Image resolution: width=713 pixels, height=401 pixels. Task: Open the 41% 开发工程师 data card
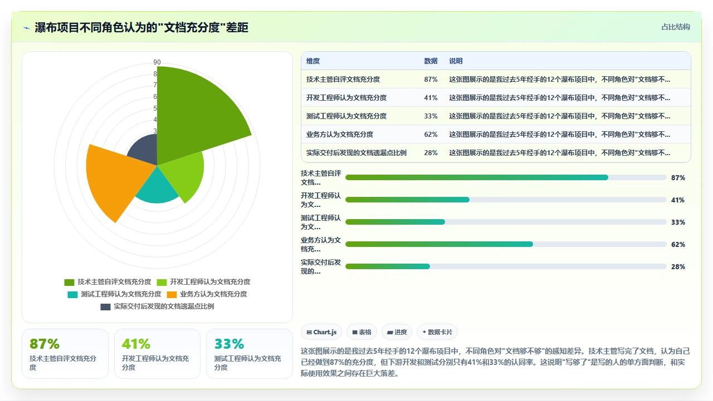[x=157, y=354]
